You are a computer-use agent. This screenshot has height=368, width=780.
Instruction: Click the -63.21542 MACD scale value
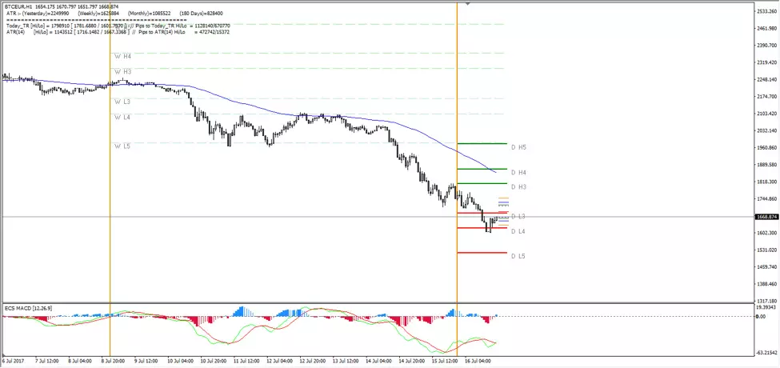[766, 353]
